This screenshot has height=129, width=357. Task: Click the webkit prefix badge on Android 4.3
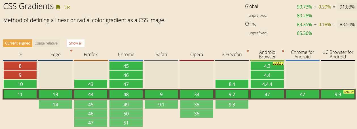pos(278,64)
